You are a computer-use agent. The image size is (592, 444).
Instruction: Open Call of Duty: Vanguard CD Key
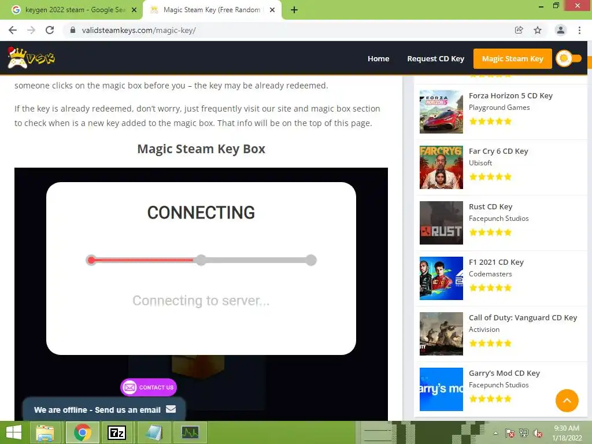[523, 318]
